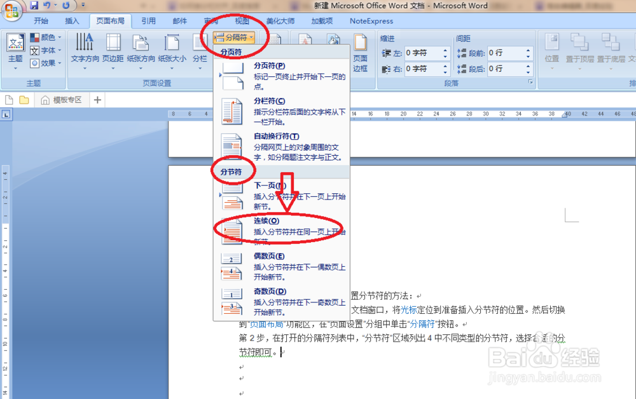This screenshot has width=636, height=399.
Task: Increase left indent with spinner up
Action: pyautogui.click(x=445, y=50)
